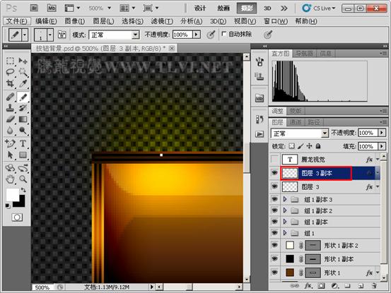Switch to the 通道 tab

296,122
